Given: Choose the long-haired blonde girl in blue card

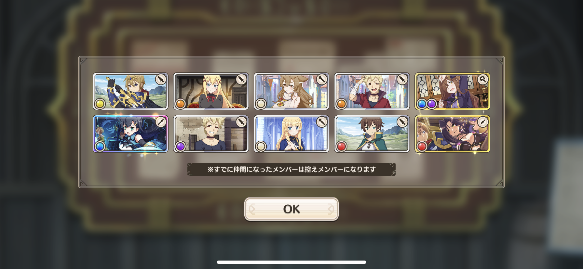Looking at the screenshot, I should (x=291, y=134).
